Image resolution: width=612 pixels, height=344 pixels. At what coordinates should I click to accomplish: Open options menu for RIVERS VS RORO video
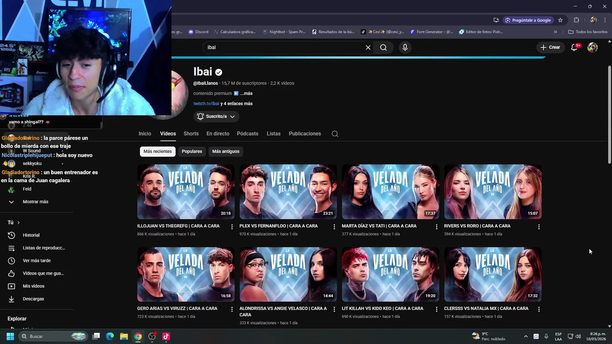coord(539,226)
